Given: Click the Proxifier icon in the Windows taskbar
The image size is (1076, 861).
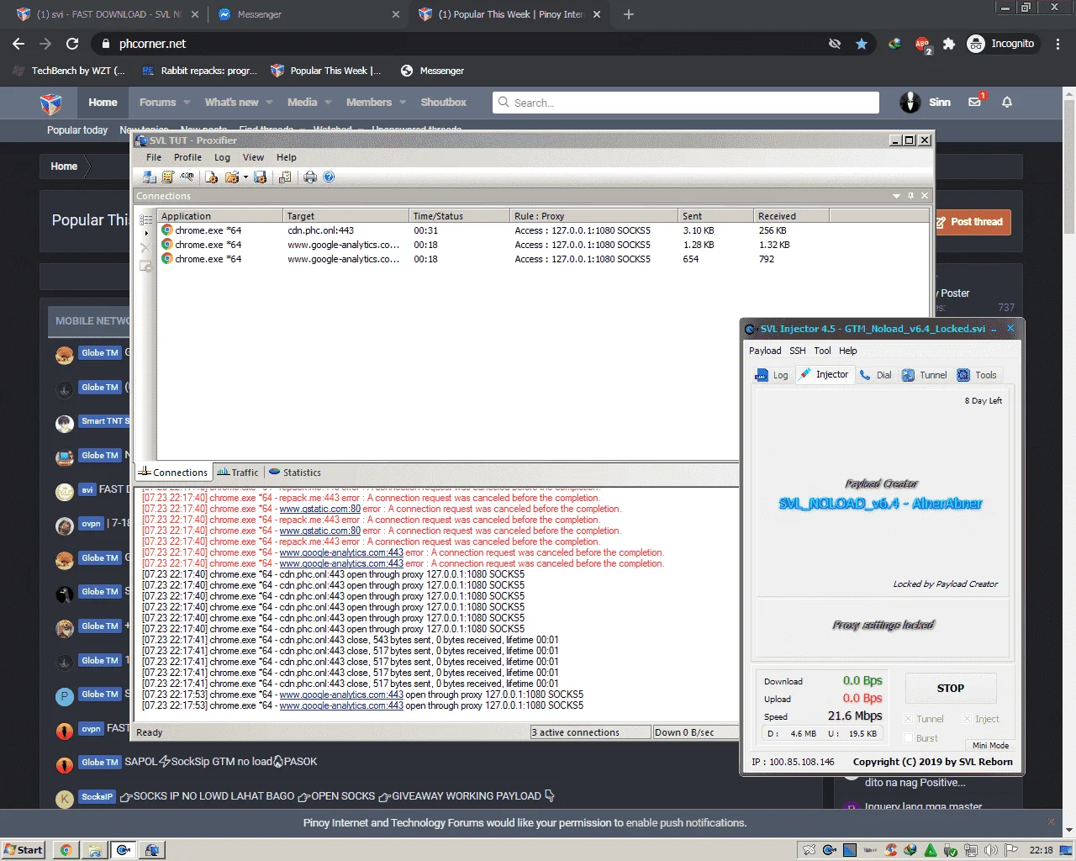Looking at the screenshot, I should point(151,850).
